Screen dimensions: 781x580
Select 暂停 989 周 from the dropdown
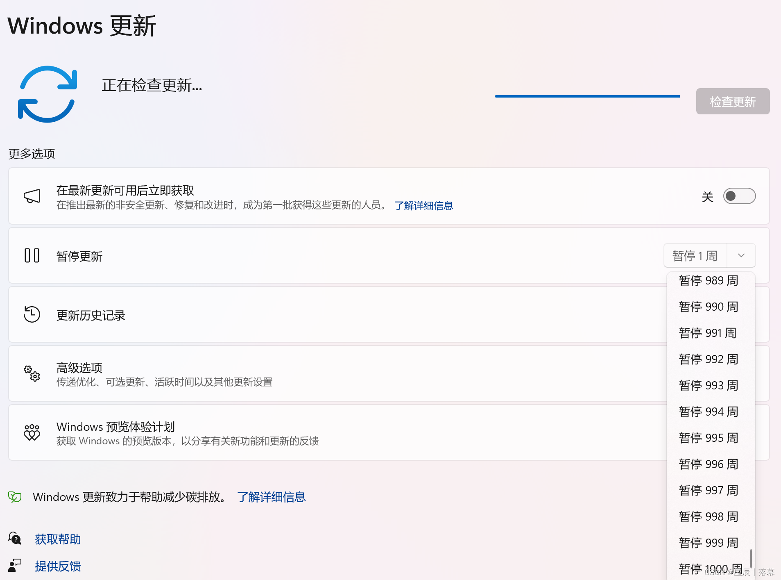tap(709, 280)
